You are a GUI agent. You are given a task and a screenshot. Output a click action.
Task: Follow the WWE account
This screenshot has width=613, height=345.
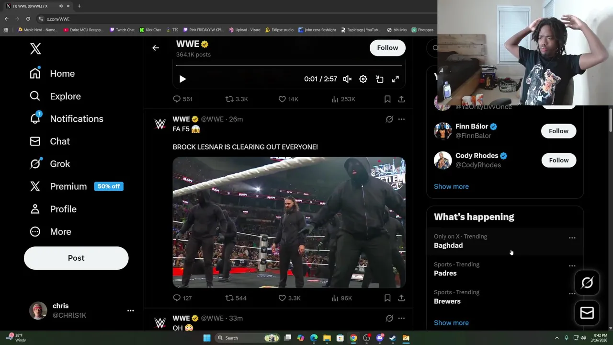coord(387,48)
